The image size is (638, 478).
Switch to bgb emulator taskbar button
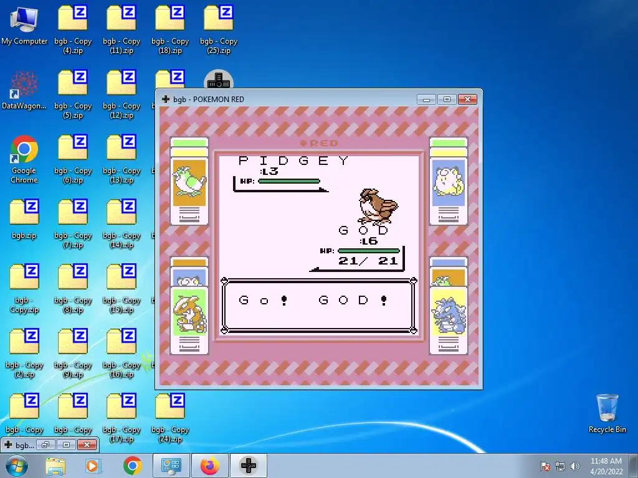(249, 466)
